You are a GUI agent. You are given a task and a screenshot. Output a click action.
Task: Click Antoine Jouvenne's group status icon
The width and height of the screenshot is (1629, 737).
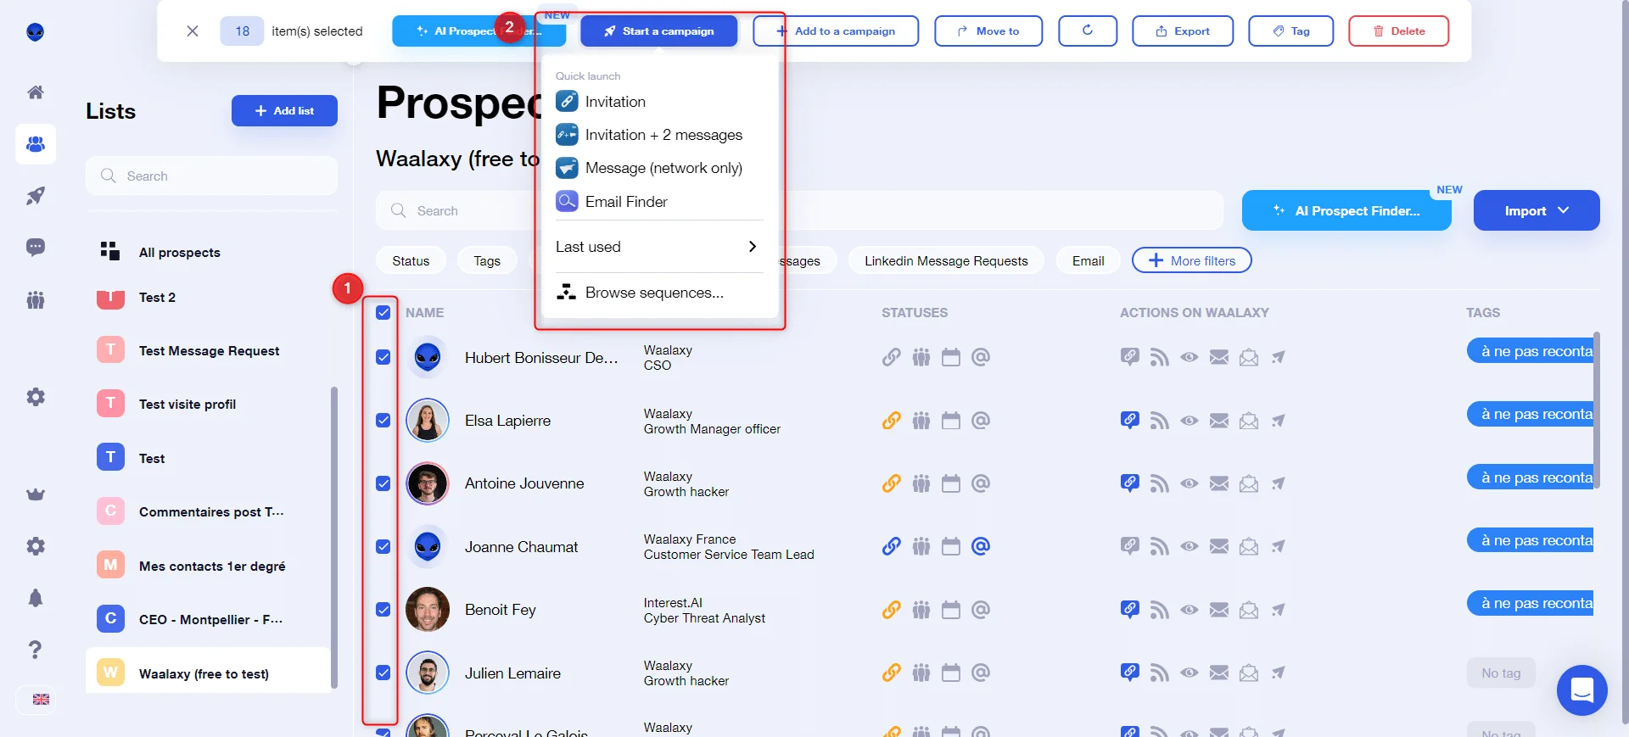(x=921, y=483)
